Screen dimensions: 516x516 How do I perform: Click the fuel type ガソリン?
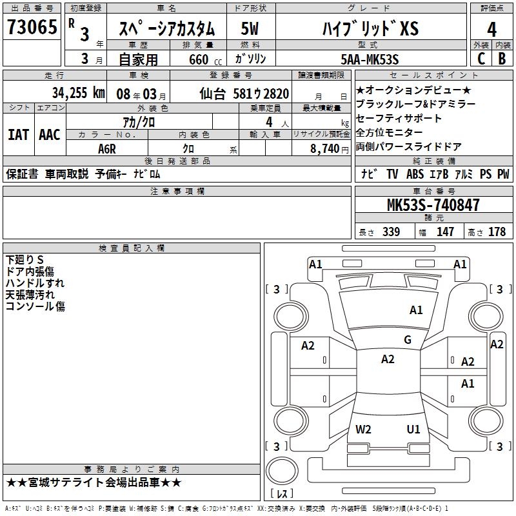[x=250, y=59]
